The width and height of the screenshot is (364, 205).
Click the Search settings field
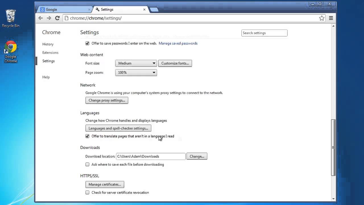pos(264,33)
